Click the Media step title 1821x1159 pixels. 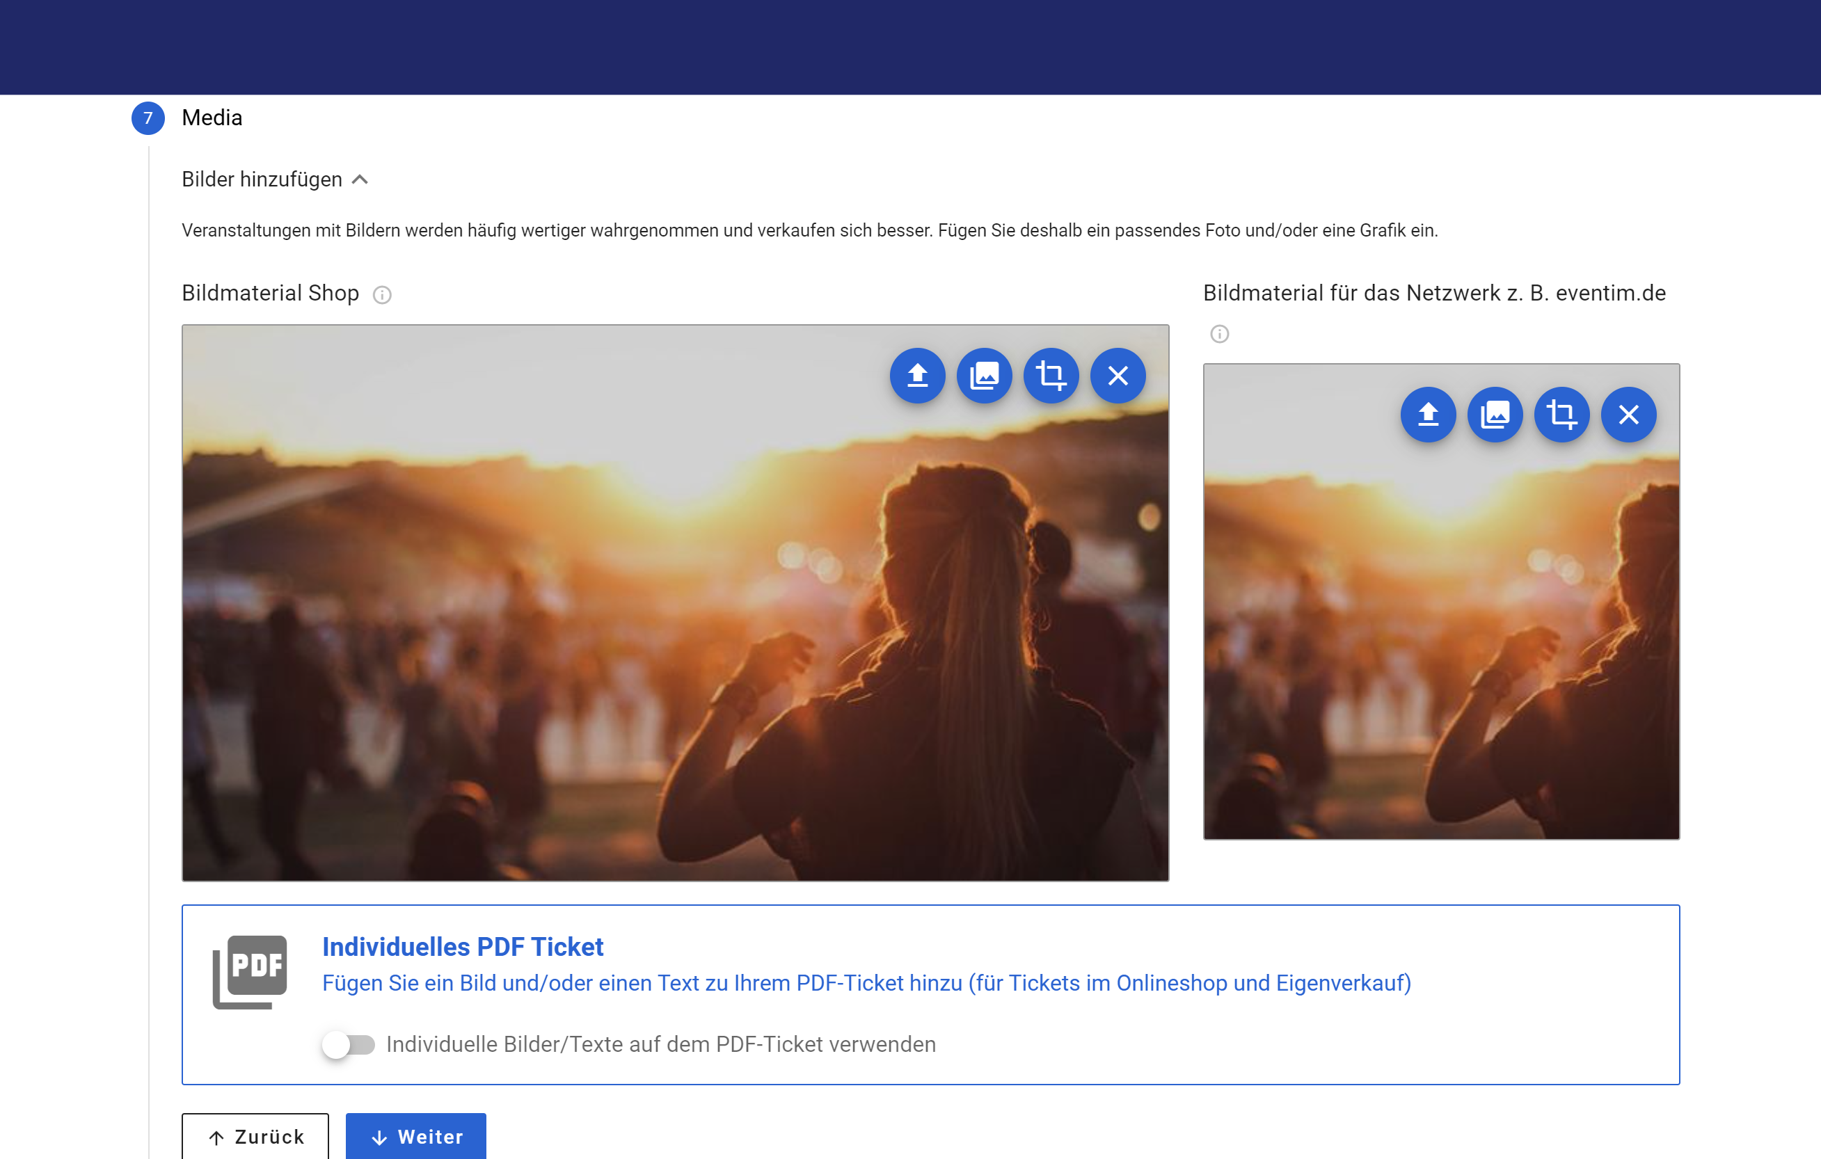[x=212, y=118]
